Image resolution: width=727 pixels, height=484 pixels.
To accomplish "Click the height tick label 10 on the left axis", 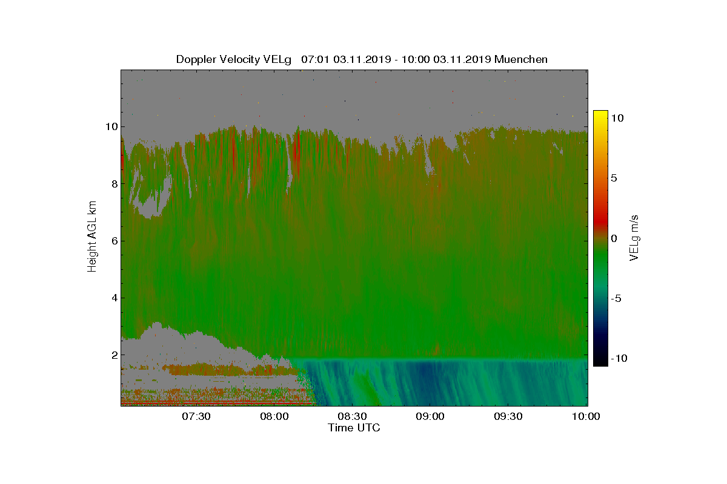I will (x=111, y=126).
